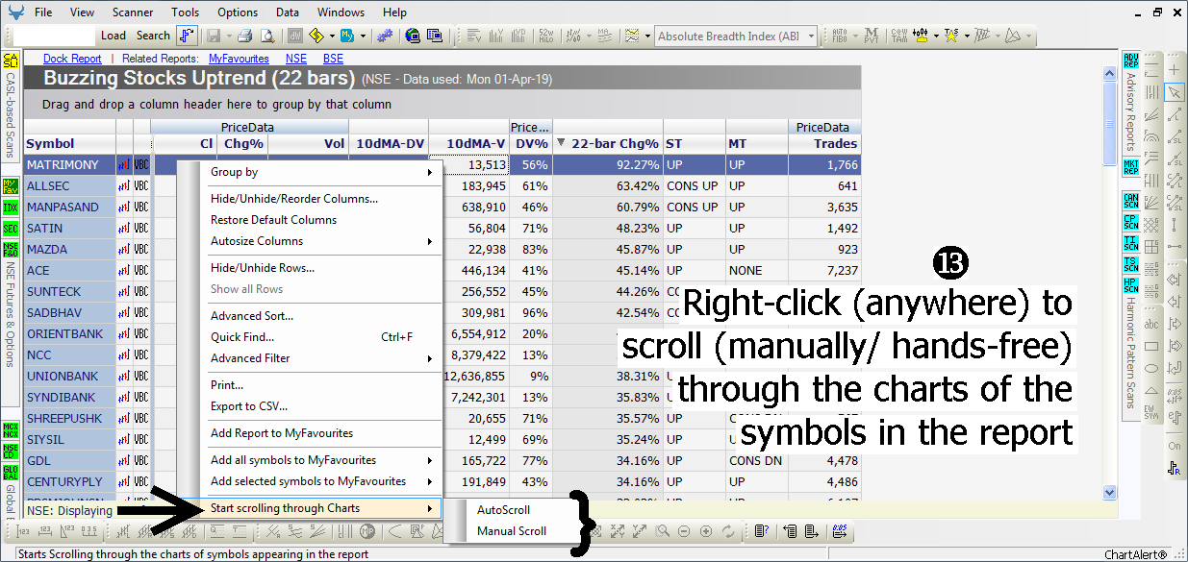The width and height of the screenshot is (1188, 562).
Task: Open the Absolute Breadth Index indicator combo box
Action: [736, 36]
